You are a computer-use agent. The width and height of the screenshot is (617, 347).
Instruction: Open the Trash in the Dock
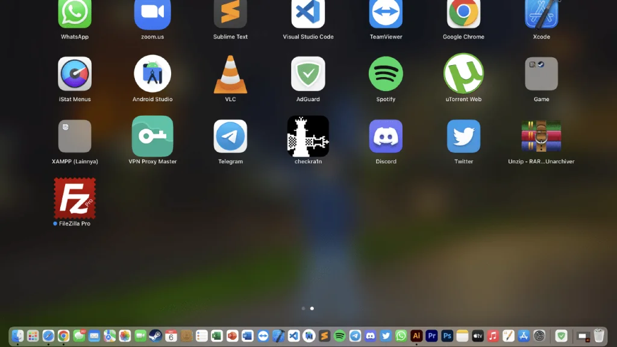tap(599, 336)
